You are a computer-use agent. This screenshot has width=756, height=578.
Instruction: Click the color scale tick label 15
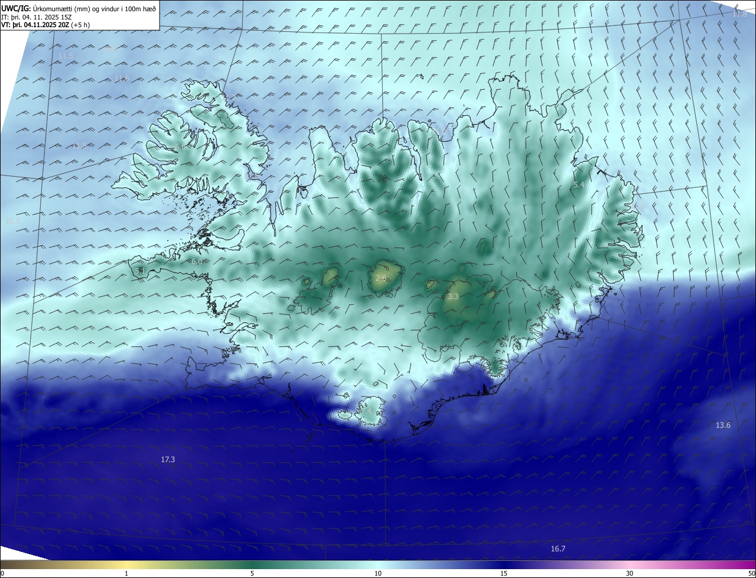point(504,573)
